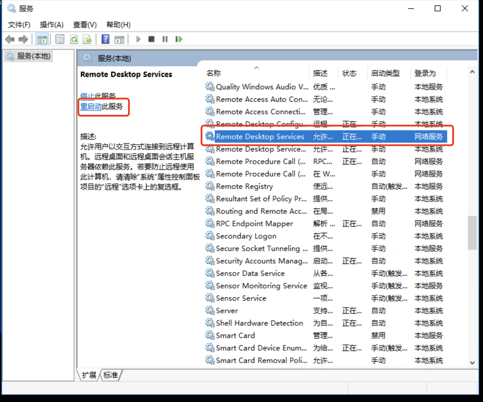Select Remote Access Connecti... service
This screenshot has width=483, height=402.
click(326, 112)
